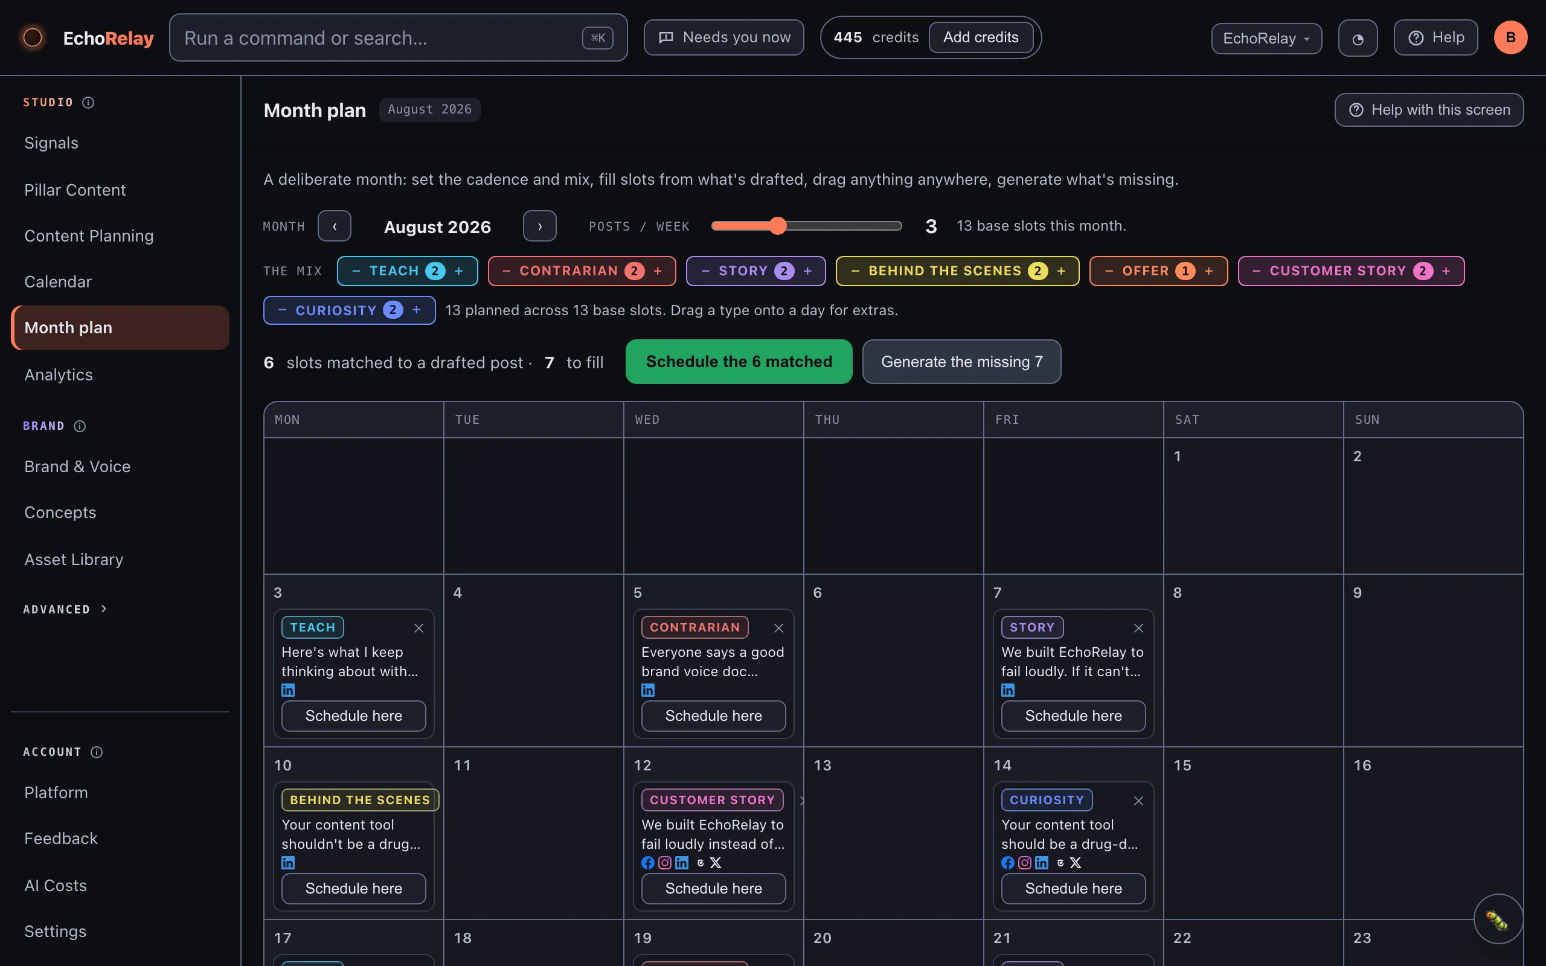The height and width of the screenshot is (966, 1546).
Task: Open Asset Library in sidebar
Action: pos(120,559)
